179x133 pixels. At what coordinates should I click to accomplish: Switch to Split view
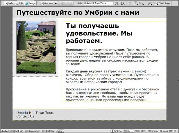[x=19, y=3]
